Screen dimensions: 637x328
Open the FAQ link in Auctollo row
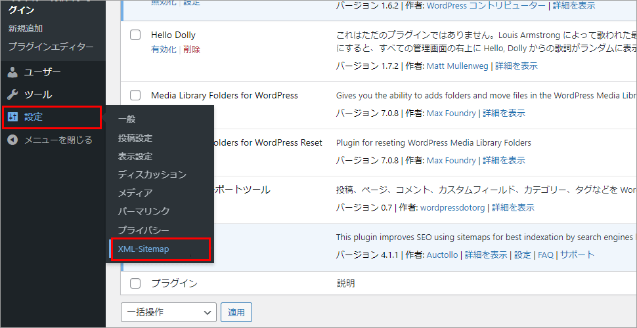coord(546,255)
